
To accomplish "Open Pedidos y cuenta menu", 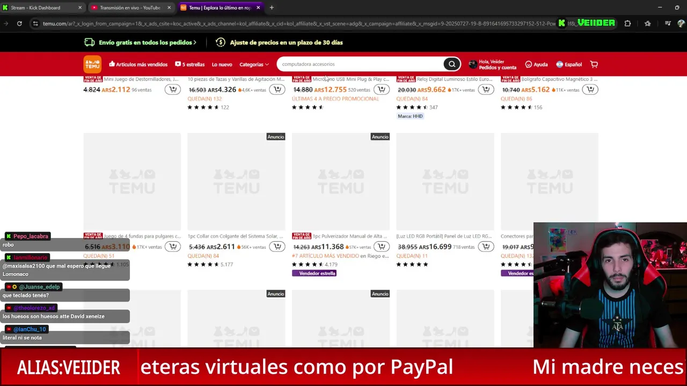I will (x=498, y=68).
